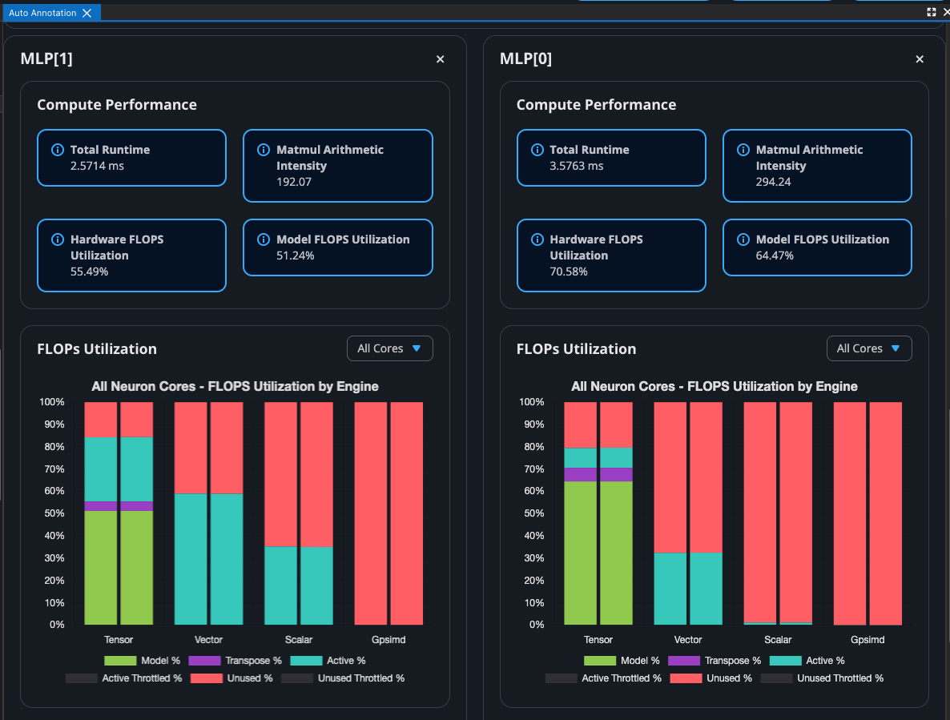Click MLP[1] Hardware FLOPS Utilization value 55.49%
This screenshot has height=720, width=950.
89,272
